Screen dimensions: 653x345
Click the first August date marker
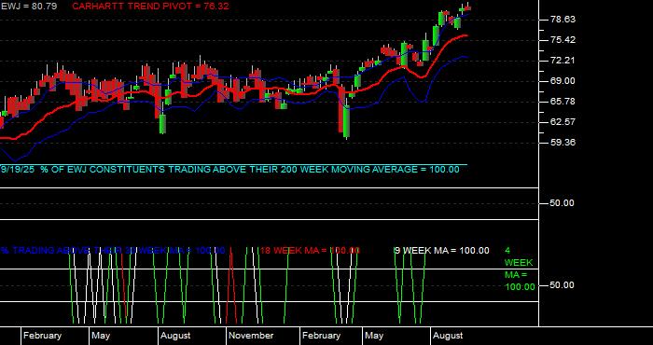click(x=175, y=336)
